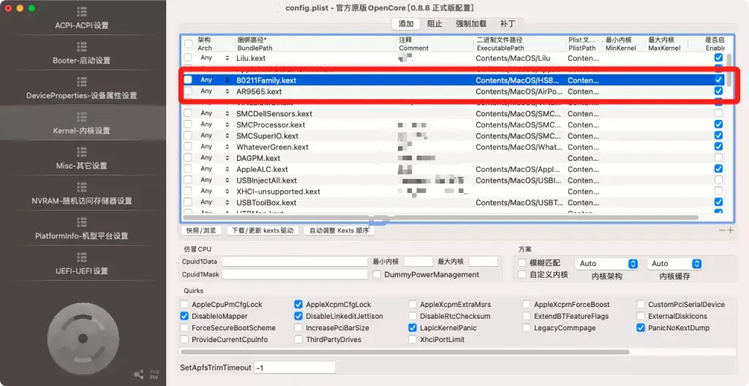Open Arch selector for AR9565.kext
The height and width of the screenshot is (386, 749).
pyautogui.click(x=214, y=91)
